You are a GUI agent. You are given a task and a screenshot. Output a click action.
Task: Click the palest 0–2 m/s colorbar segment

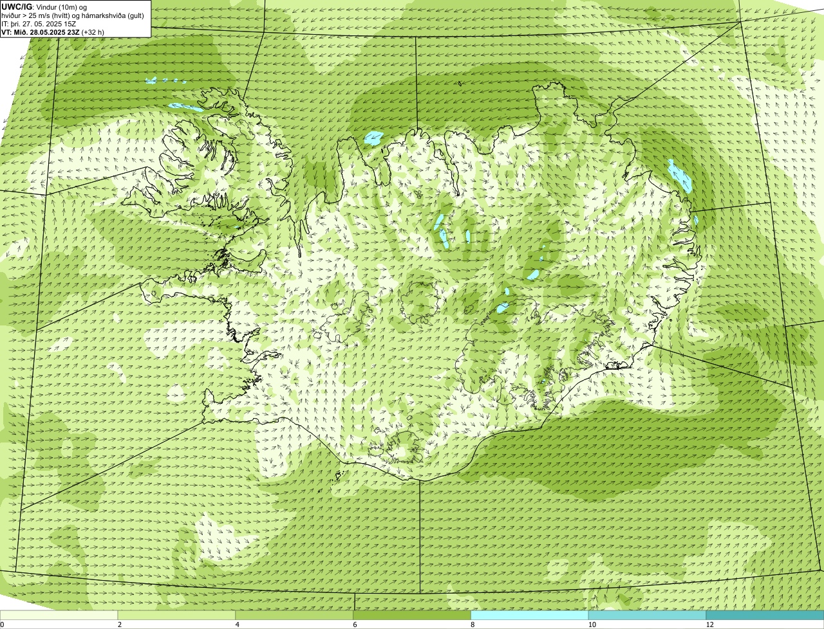click(59, 615)
